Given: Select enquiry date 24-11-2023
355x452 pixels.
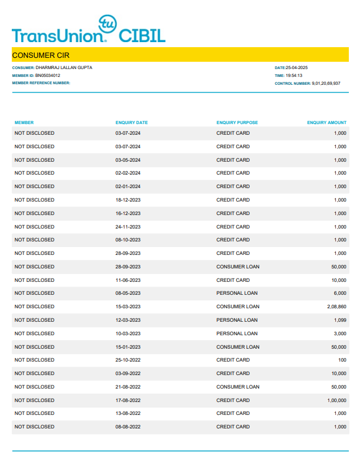Looking at the screenshot, I should [x=128, y=227].
